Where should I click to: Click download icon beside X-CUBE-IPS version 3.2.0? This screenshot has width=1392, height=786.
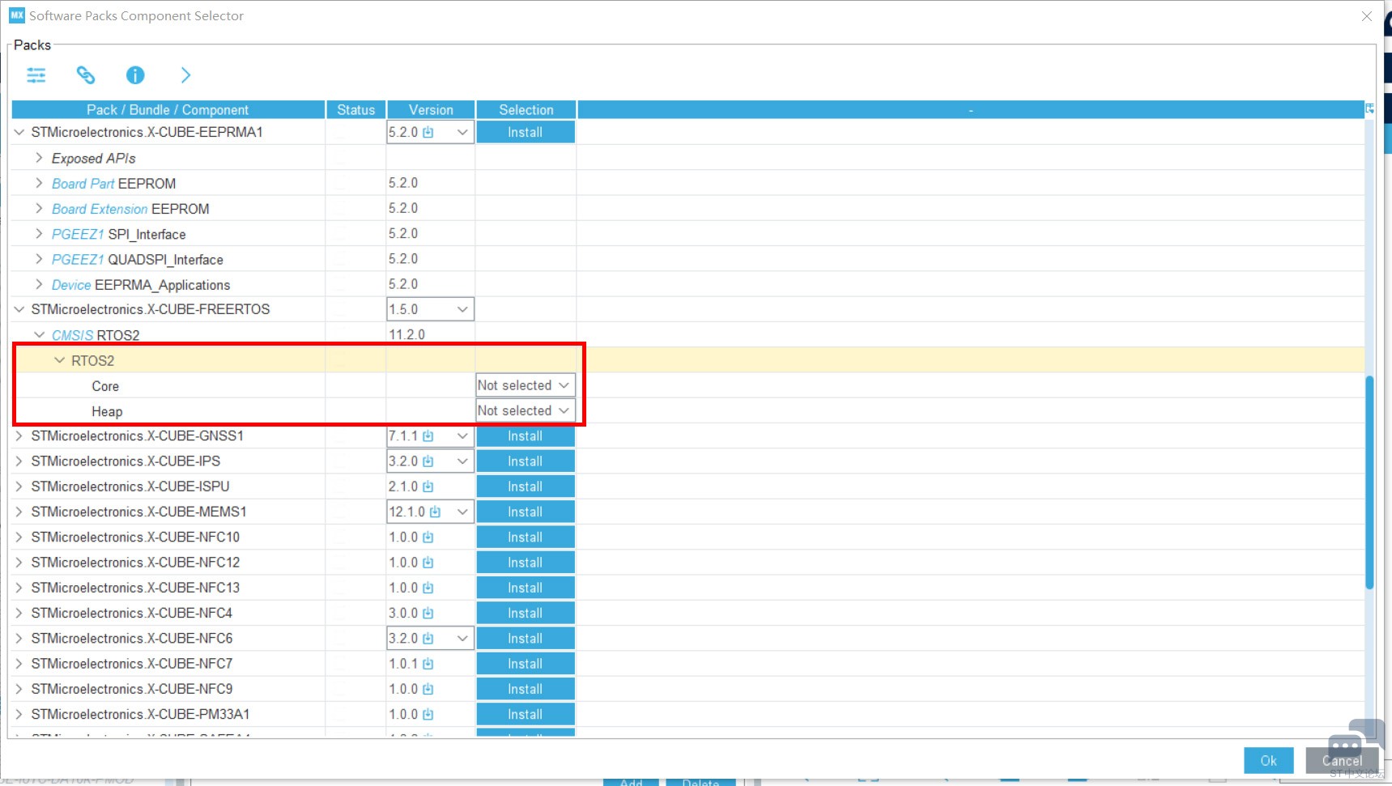[x=428, y=461]
